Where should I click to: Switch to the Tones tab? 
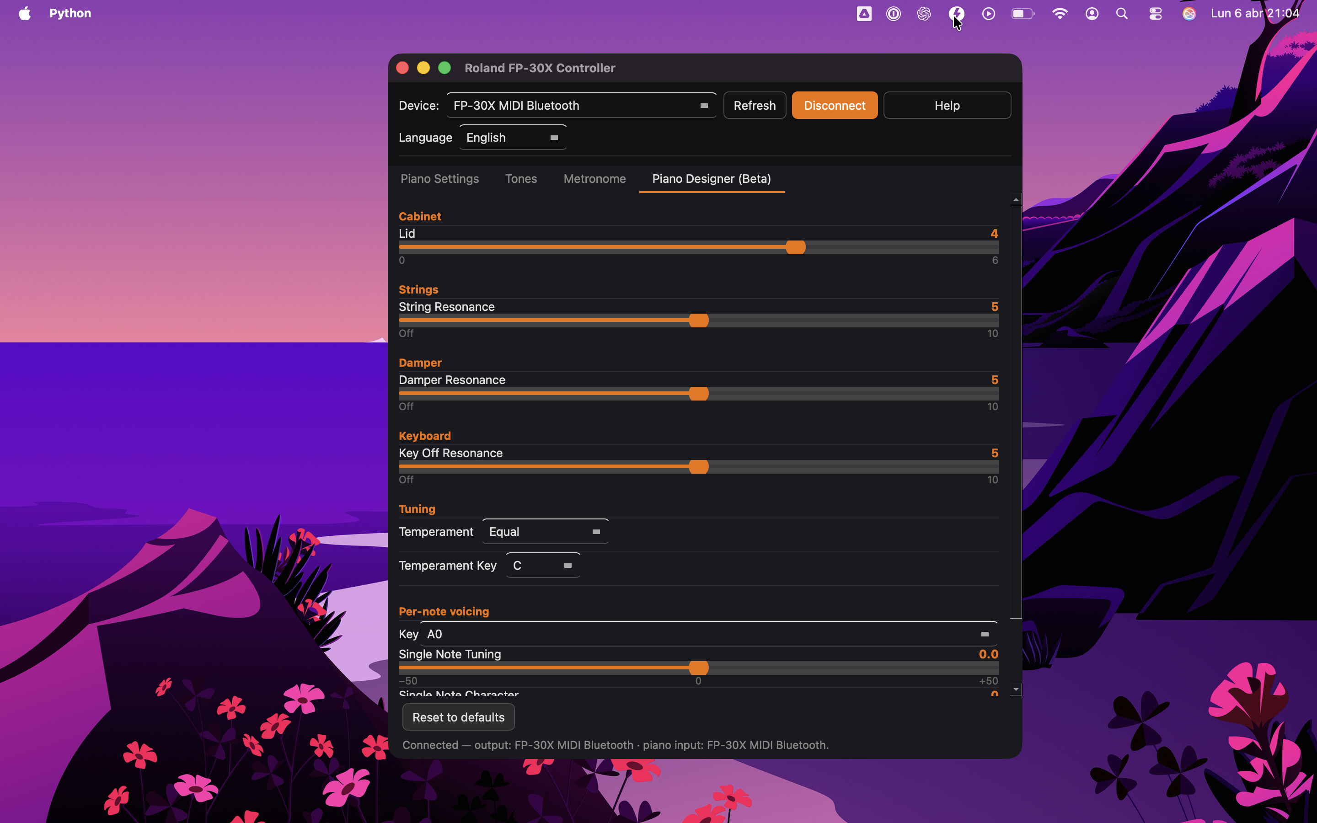520,178
